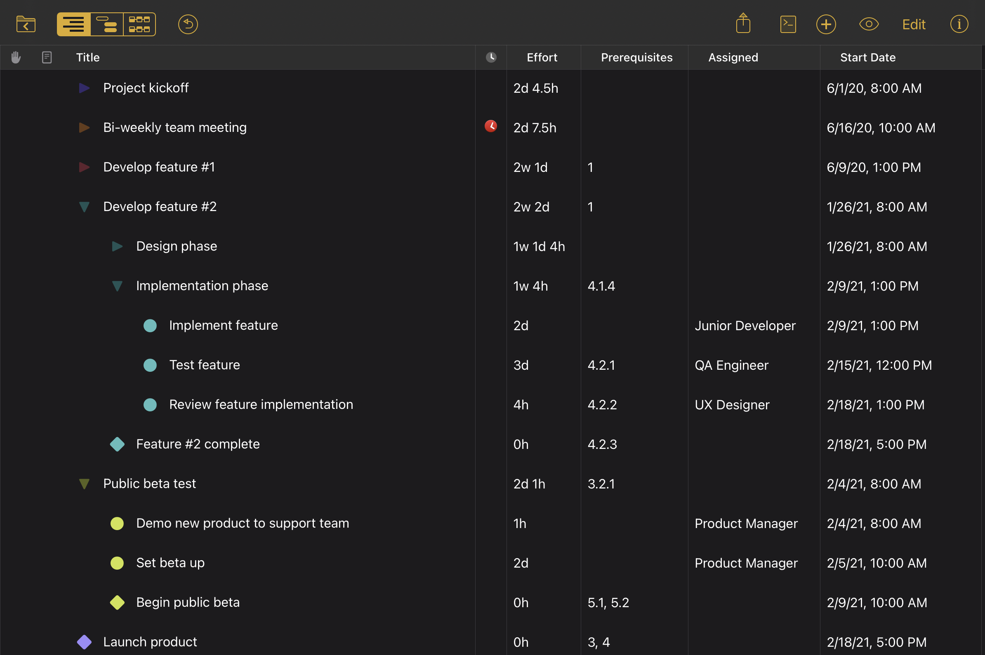Image resolution: width=985 pixels, height=655 pixels.
Task: Expand the Public beta test group
Action: point(85,483)
